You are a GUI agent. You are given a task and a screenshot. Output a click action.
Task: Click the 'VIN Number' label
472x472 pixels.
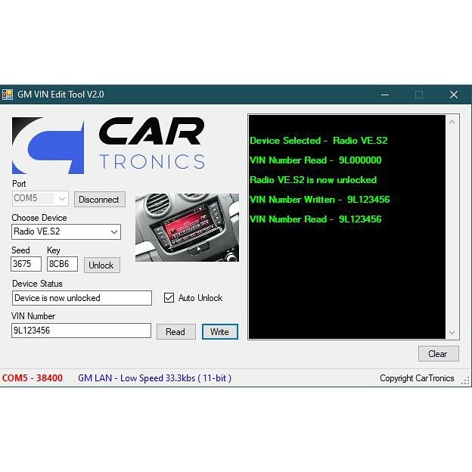[33, 316]
